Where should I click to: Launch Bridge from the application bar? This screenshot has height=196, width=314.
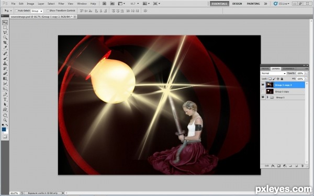[104, 4]
